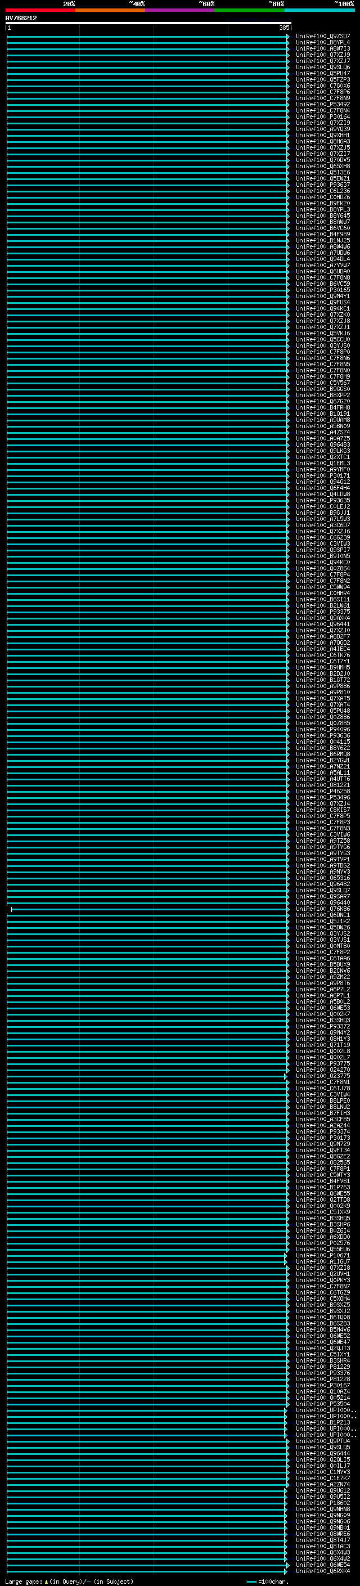The width and height of the screenshot is (360, 1586).
Task: Select label UniRef100_Q8H6A3
Action: (x=322, y=142)
